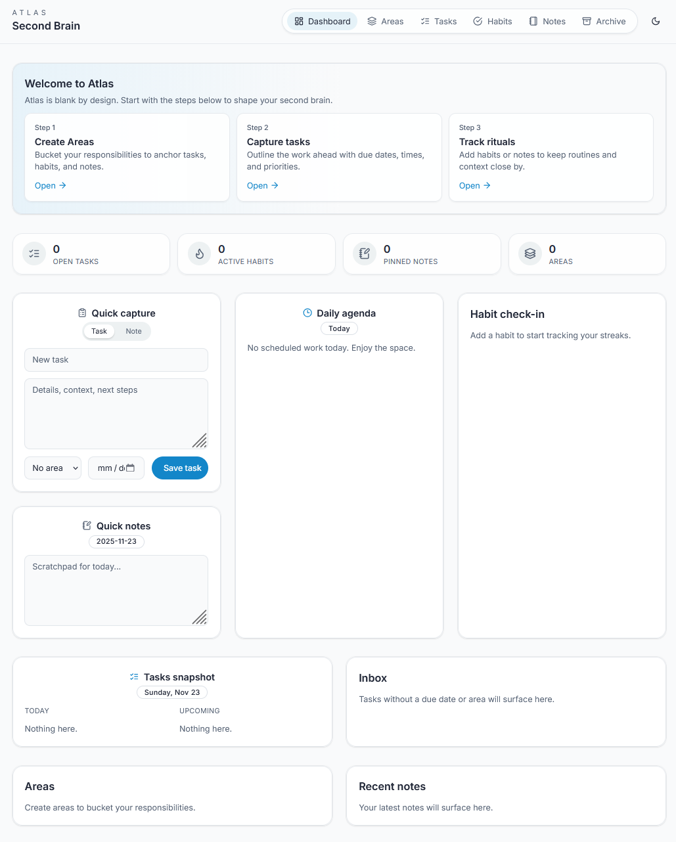Toggle dark mode moon icon
Viewport: 676px width, 842px height.
655,21
